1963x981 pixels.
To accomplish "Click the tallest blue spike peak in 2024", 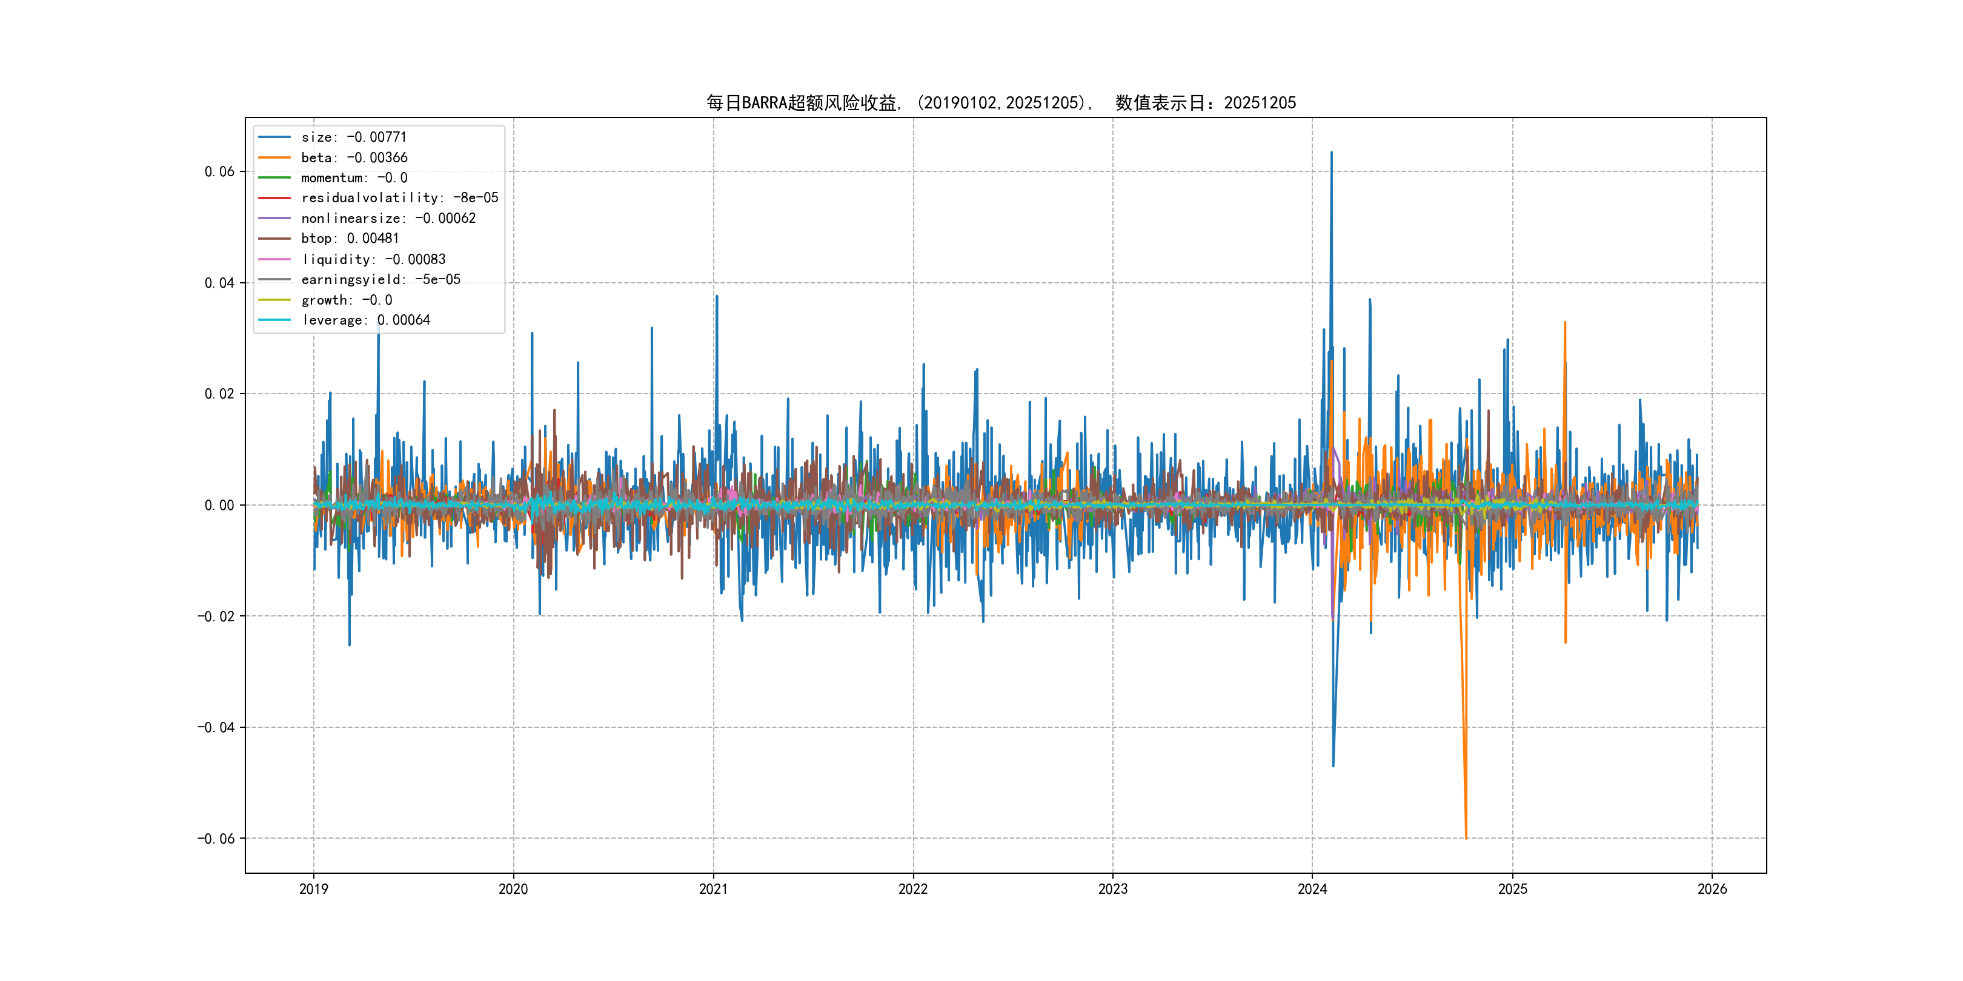I will click(1331, 153).
